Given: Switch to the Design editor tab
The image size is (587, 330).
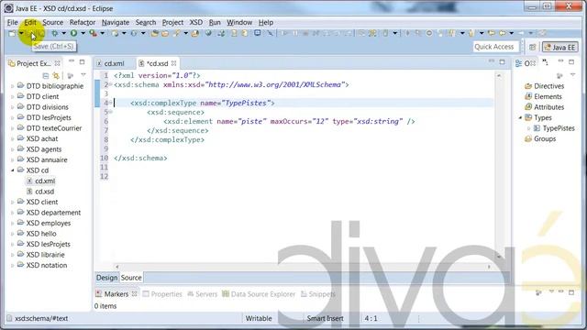Looking at the screenshot, I should click(x=106, y=278).
